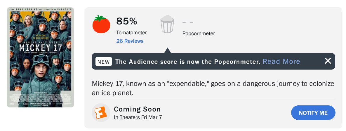The height and width of the screenshot is (131, 346).
Task: Open the Mickey 17 poster thumbnail
Action: pyautogui.click(x=40, y=57)
